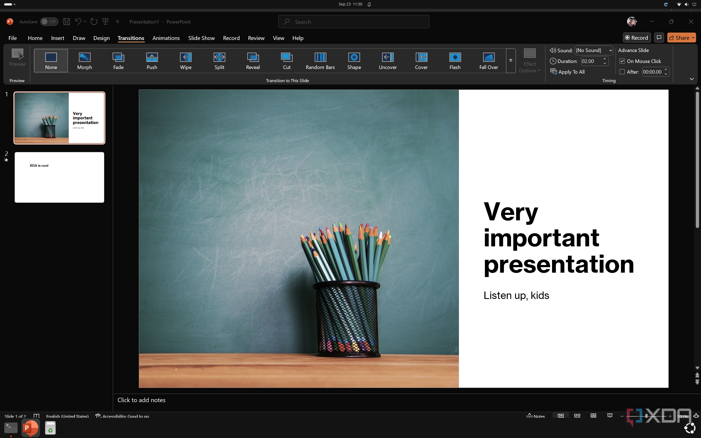The height and width of the screenshot is (438, 701).
Task: Click Apply To All button
Action: pos(567,72)
